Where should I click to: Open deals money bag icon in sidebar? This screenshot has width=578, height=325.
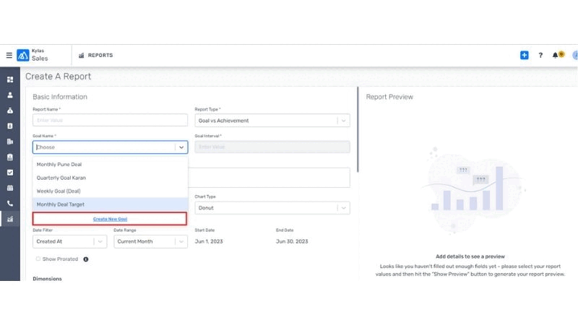tap(10, 110)
